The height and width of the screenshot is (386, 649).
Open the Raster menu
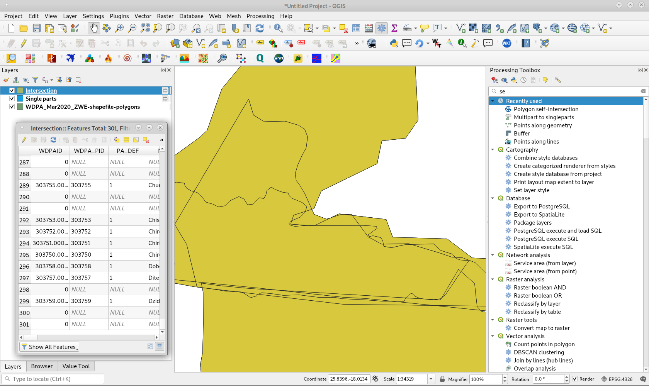(x=165, y=16)
